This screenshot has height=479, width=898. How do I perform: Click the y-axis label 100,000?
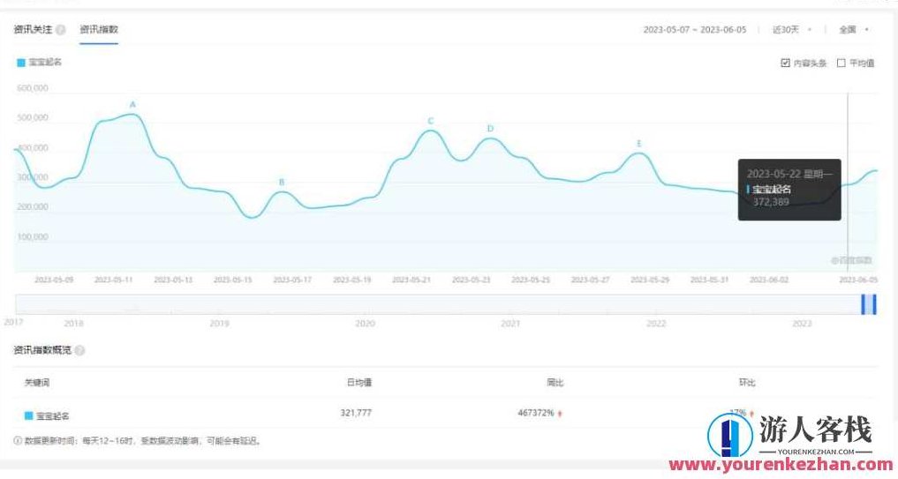pyautogui.click(x=33, y=237)
